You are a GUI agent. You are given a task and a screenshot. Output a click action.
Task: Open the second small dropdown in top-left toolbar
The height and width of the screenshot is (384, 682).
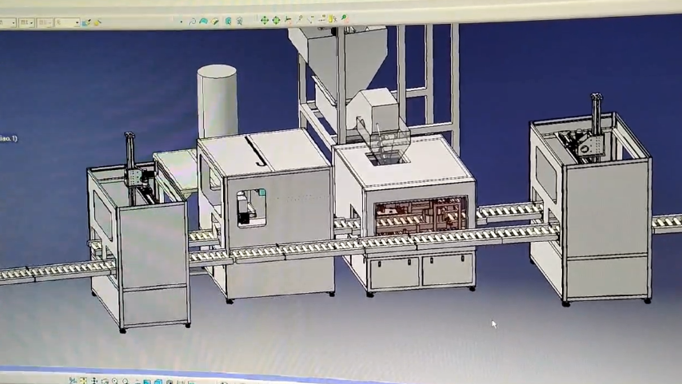click(x=26, y=23)
